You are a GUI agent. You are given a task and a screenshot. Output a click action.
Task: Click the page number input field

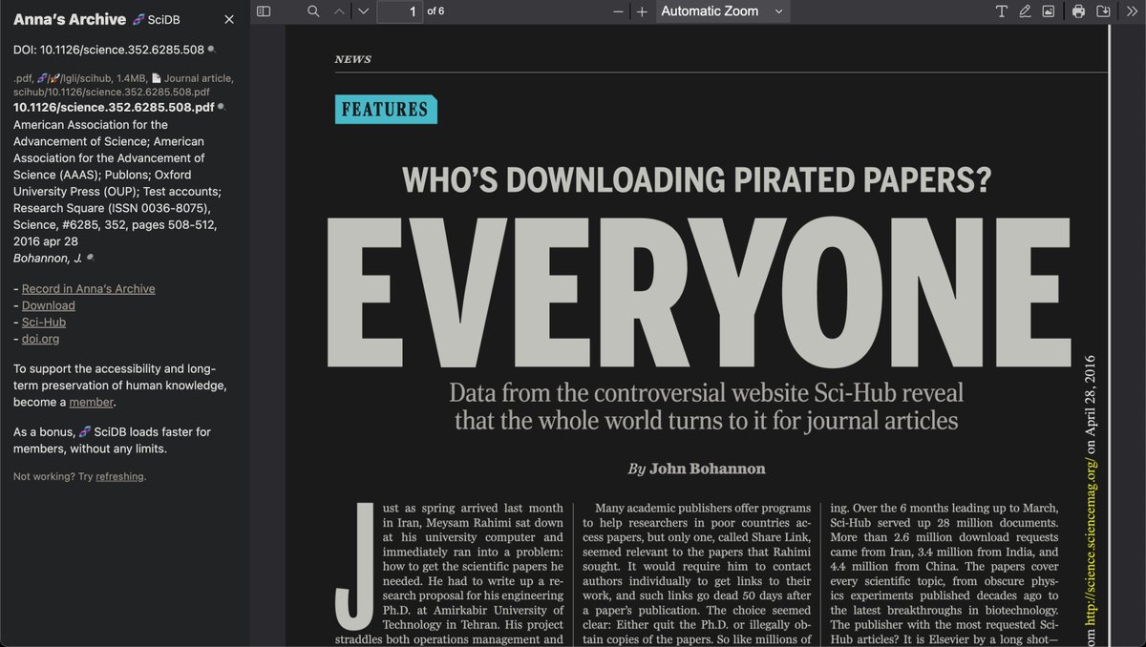400,11
